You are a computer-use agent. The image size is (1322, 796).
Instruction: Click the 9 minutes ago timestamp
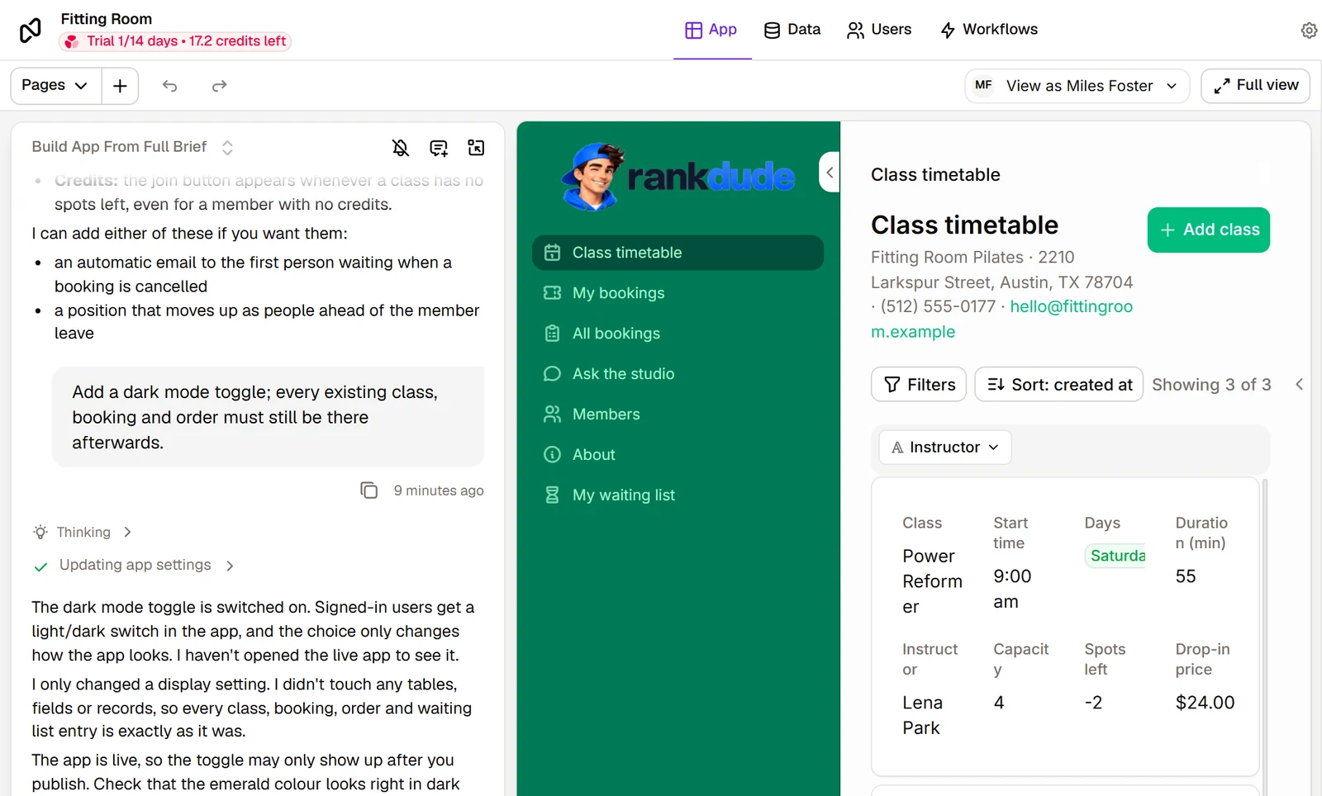click(439, 490)
